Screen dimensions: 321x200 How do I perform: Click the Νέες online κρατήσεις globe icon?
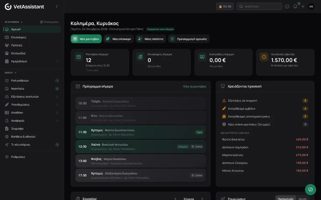coord(224,124)
